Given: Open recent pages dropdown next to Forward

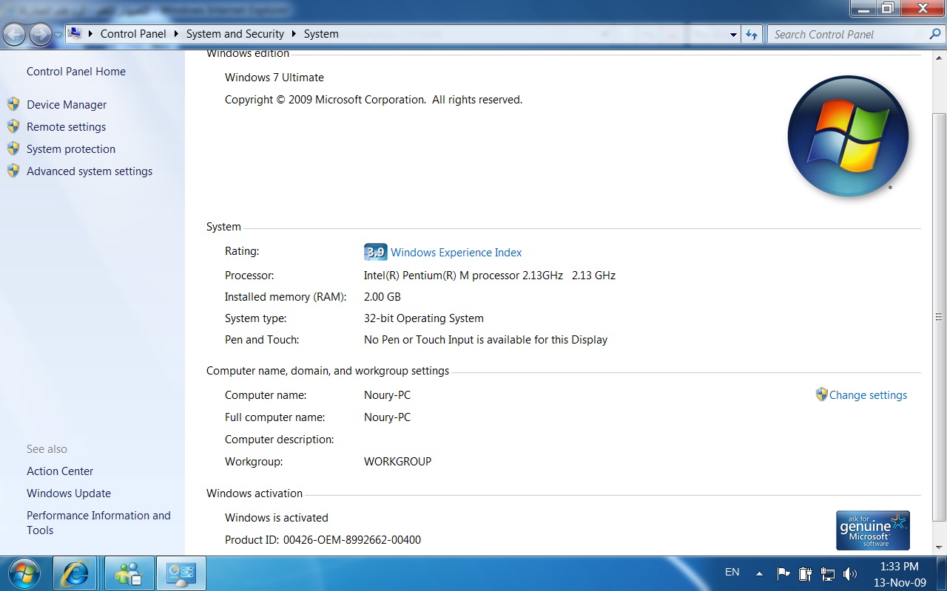Looking at the screenshot, I should click(58, 35).
